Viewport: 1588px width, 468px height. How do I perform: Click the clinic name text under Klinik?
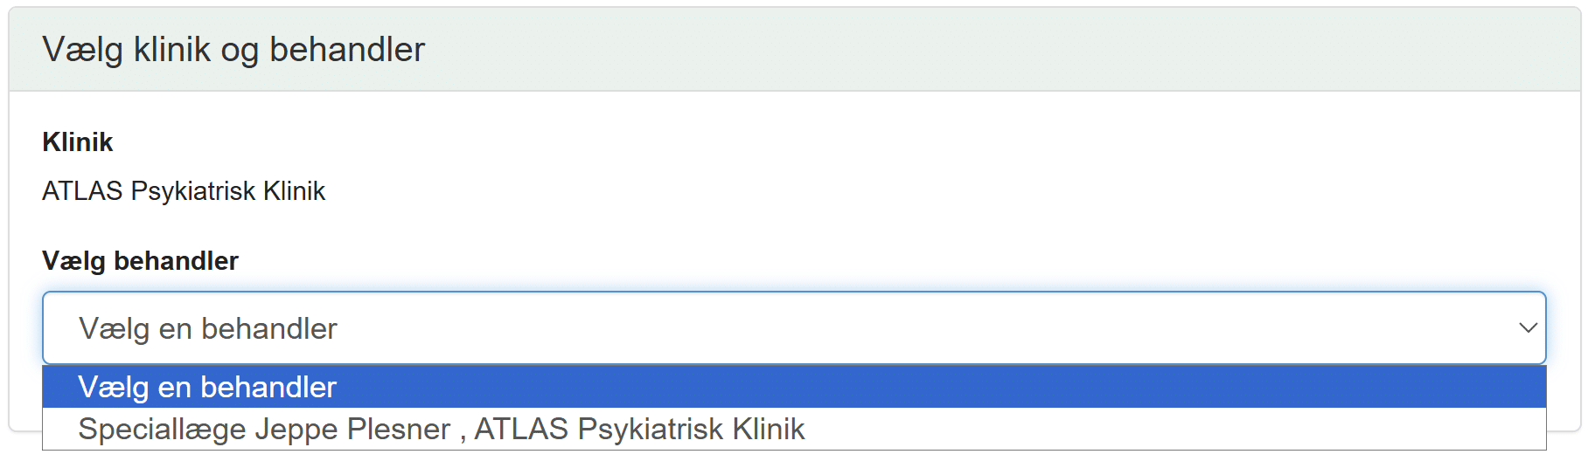point(184,191)
